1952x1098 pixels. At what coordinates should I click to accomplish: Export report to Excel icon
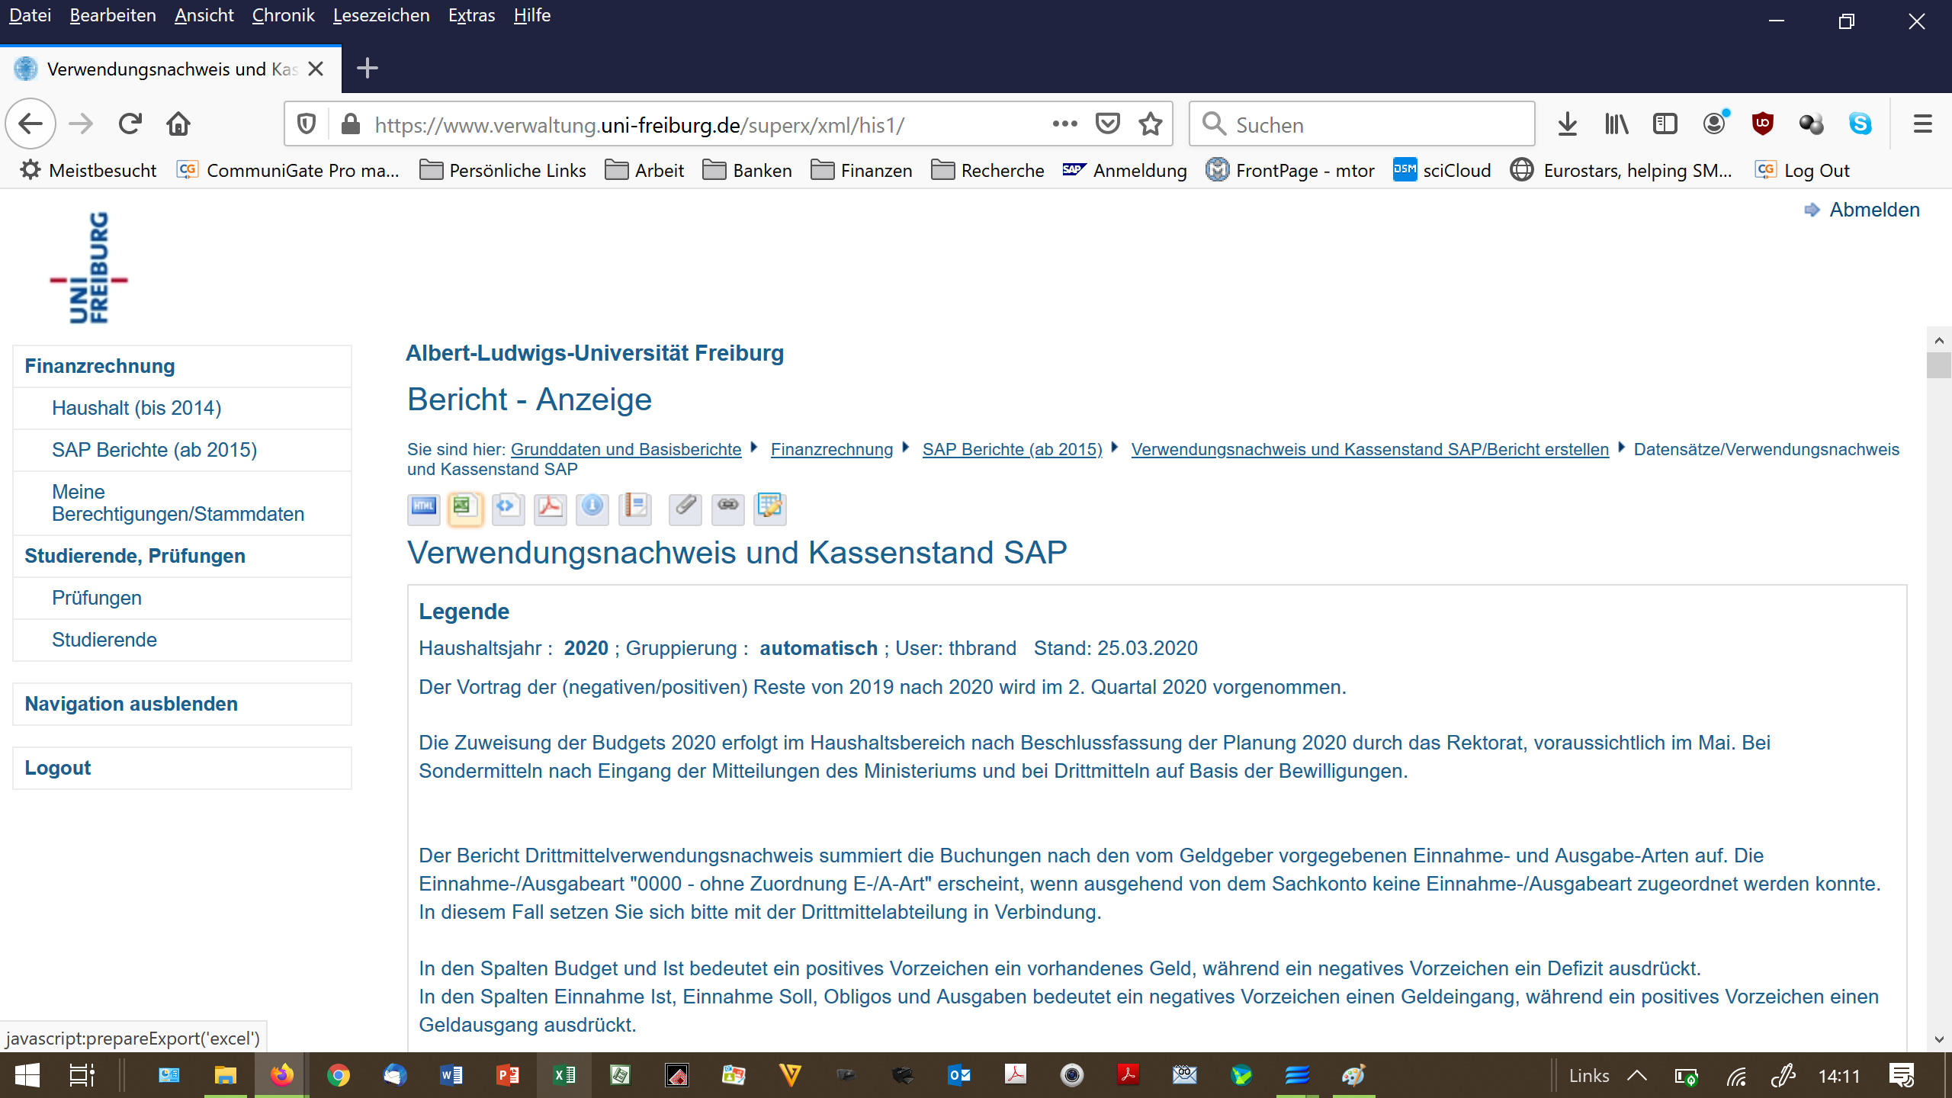point(465,508)
